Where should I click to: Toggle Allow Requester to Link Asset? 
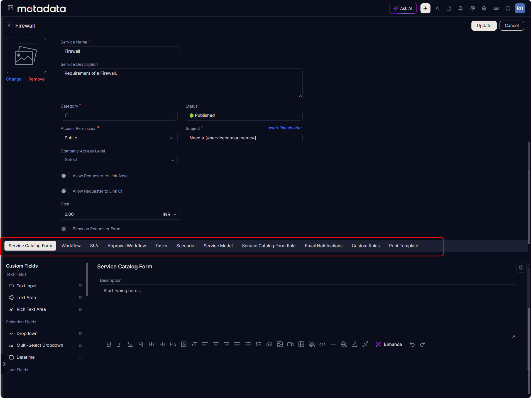(x=65, y=176)
